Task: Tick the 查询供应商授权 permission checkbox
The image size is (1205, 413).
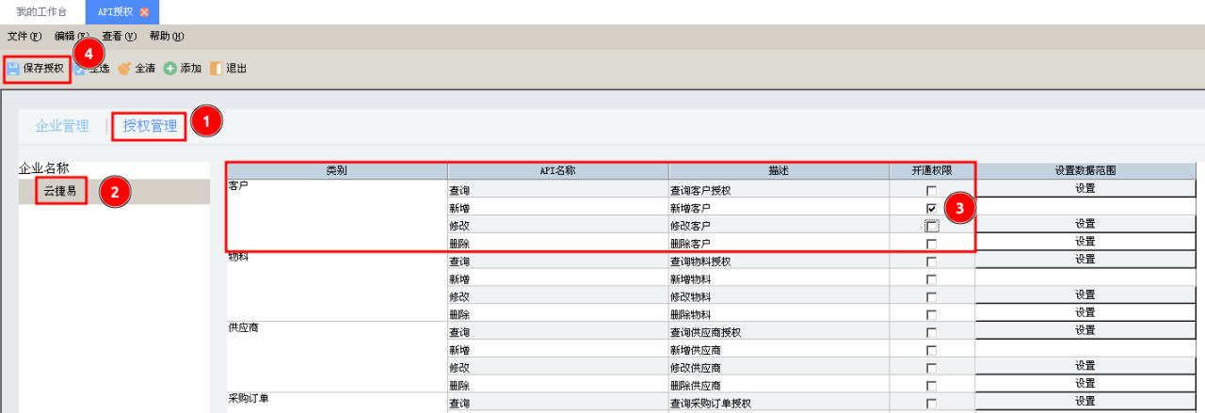Action: pyautogui.click(x=931, y=332)
